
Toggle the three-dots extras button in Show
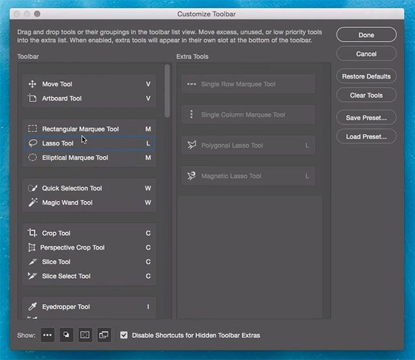click(47, 335)
